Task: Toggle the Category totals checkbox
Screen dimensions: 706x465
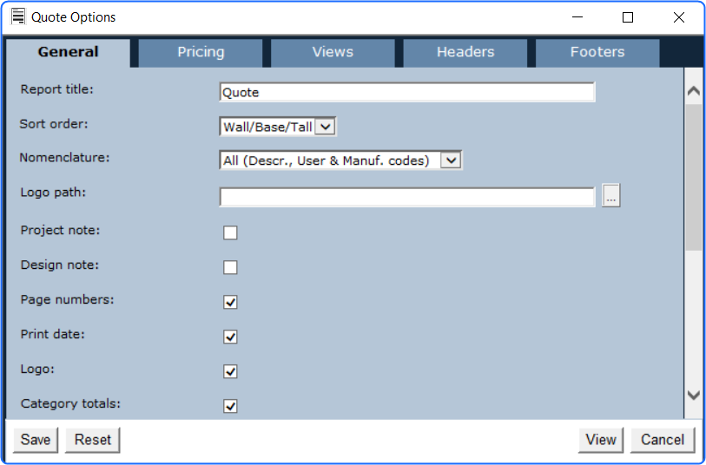Action: click(230, 406)
